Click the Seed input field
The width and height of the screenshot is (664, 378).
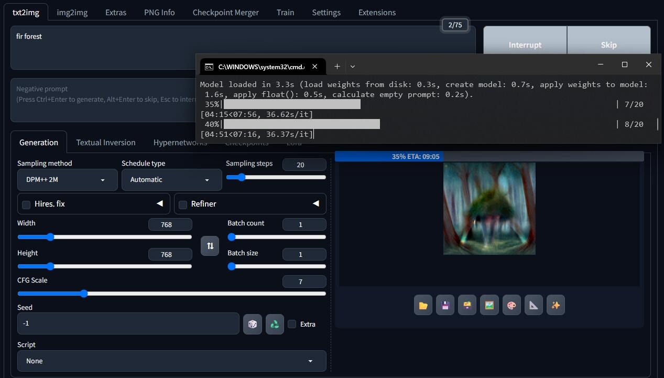click(x=128, y=323)
